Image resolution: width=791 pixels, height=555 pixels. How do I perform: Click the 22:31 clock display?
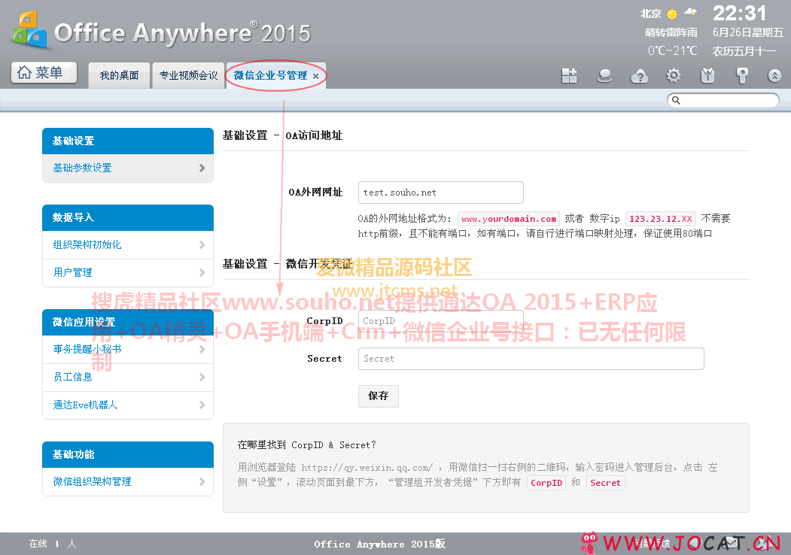click(740, 14)
